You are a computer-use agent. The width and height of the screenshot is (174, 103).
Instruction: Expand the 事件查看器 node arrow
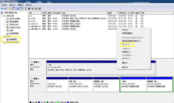[5, 22]
